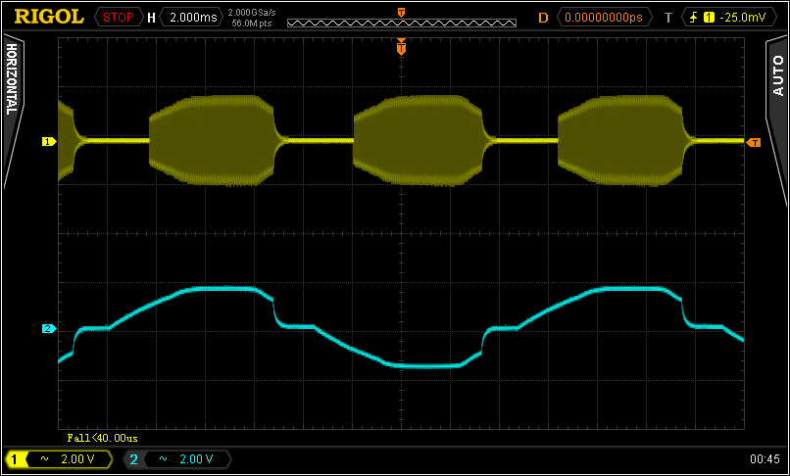790x476 pixels.
Task: Select the 0.00000000ps delay value
Action: [604, 18]
